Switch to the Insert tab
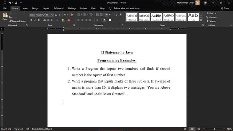 [25, 8]
